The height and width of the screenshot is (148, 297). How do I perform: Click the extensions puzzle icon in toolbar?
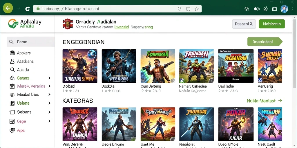[266, 9]
